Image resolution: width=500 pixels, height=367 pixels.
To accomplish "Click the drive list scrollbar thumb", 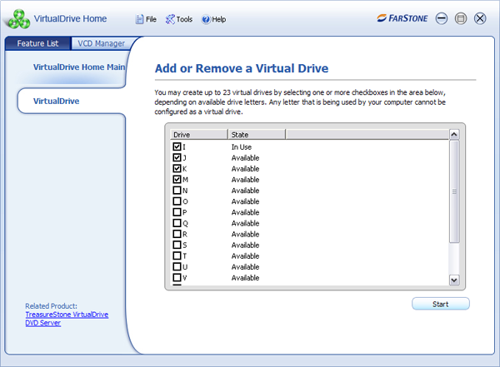I will [454, 191].
